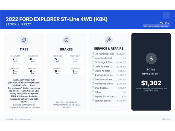Click the AUTOIQ brand label

tap(165, 23)
